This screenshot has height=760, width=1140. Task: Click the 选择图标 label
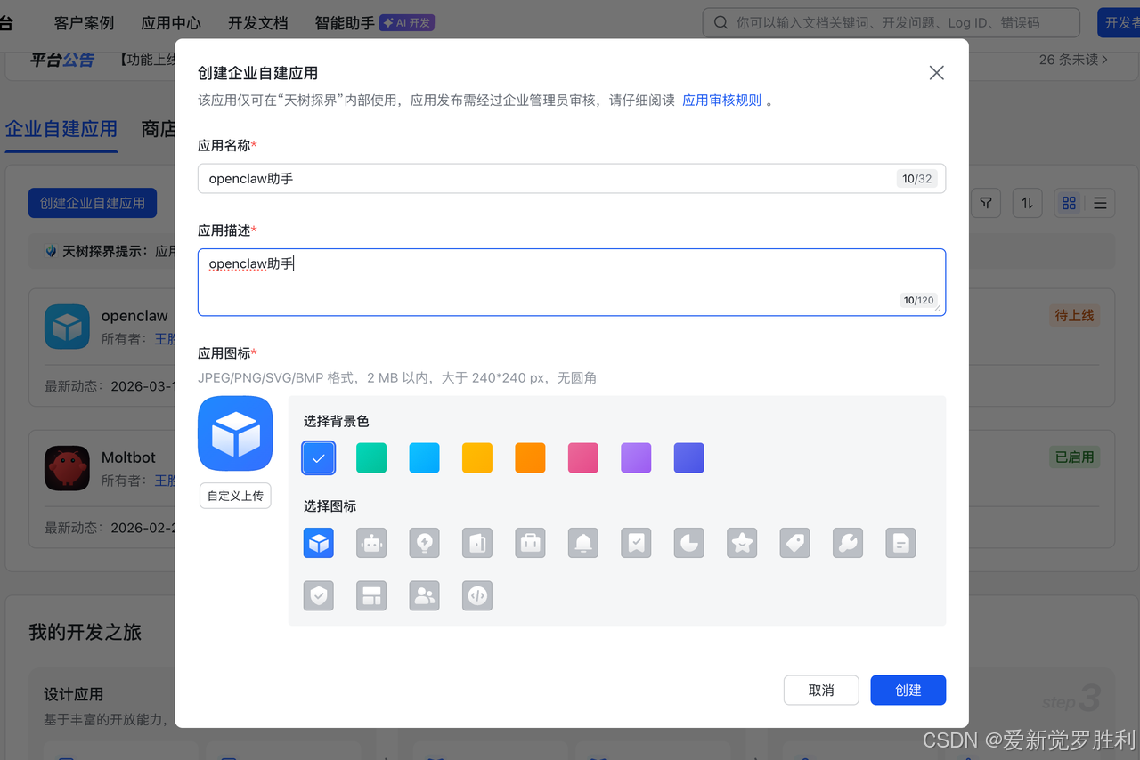point(330,506)
